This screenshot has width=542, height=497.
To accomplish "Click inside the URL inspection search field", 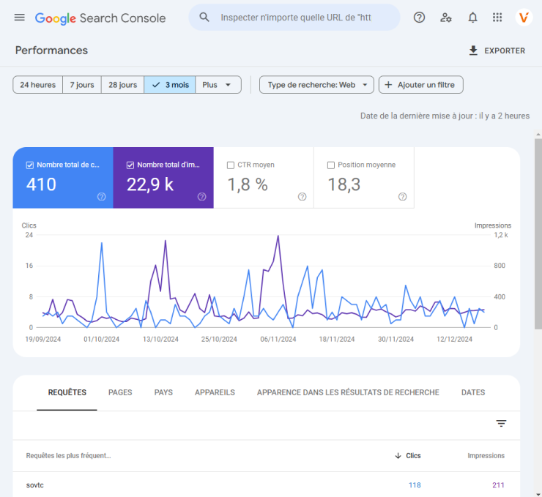I will tap(296, 18).
